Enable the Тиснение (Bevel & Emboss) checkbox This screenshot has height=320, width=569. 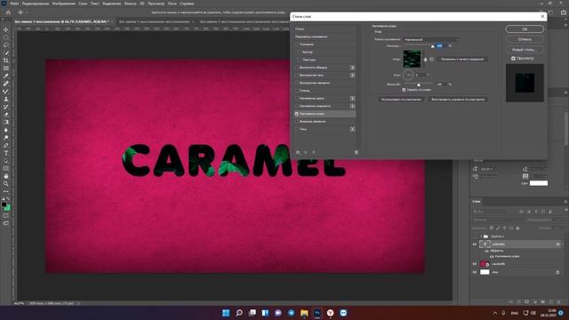pyautogui.click(x=297, y=44)
